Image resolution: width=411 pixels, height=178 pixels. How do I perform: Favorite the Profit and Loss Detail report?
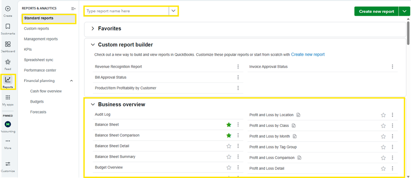383,169
